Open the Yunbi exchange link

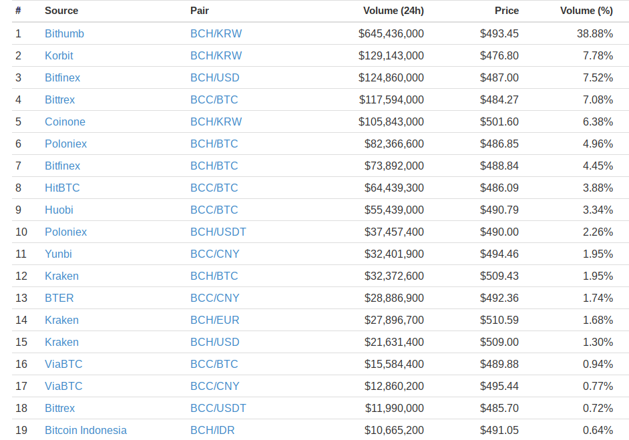coord(58,254)
